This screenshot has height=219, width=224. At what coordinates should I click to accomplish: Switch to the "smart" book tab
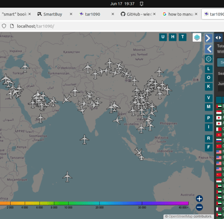click(x=14, y=14)
